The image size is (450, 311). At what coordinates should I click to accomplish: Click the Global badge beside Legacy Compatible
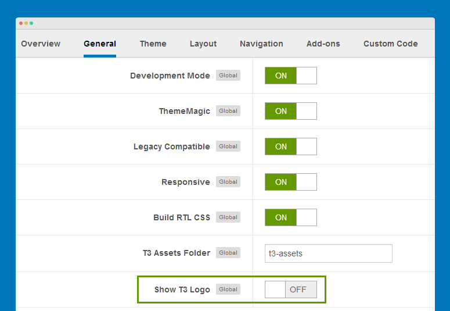[228, 146]
